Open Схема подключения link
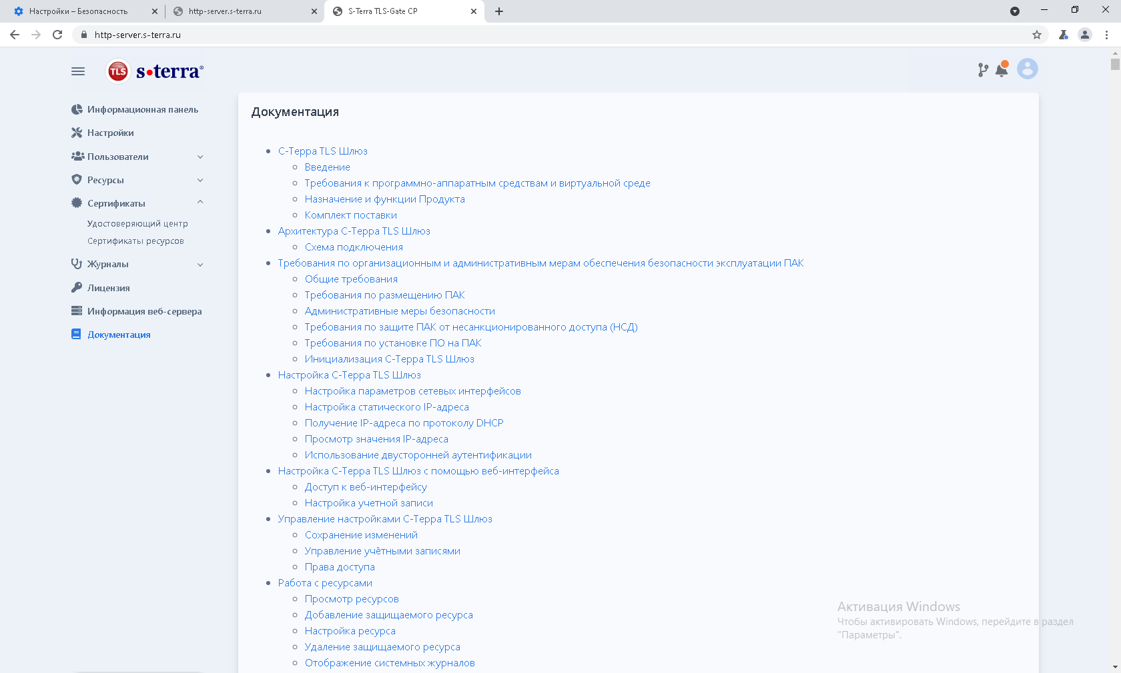Screen dimensions: 1121x673 pyautogui.click(x=354, y=247)
